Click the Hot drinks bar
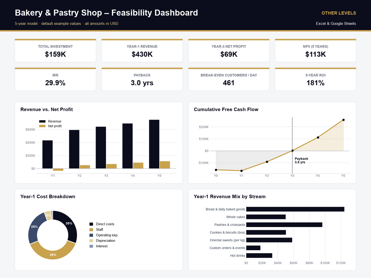 point(259,255)
